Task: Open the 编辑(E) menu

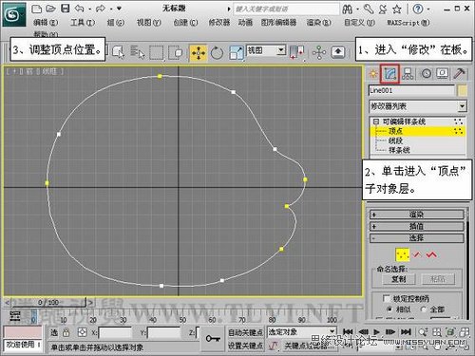Action: (x=46, y=23)
